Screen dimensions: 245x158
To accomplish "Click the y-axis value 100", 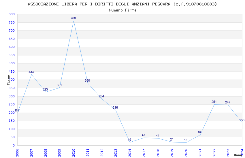I will [12, 129].
